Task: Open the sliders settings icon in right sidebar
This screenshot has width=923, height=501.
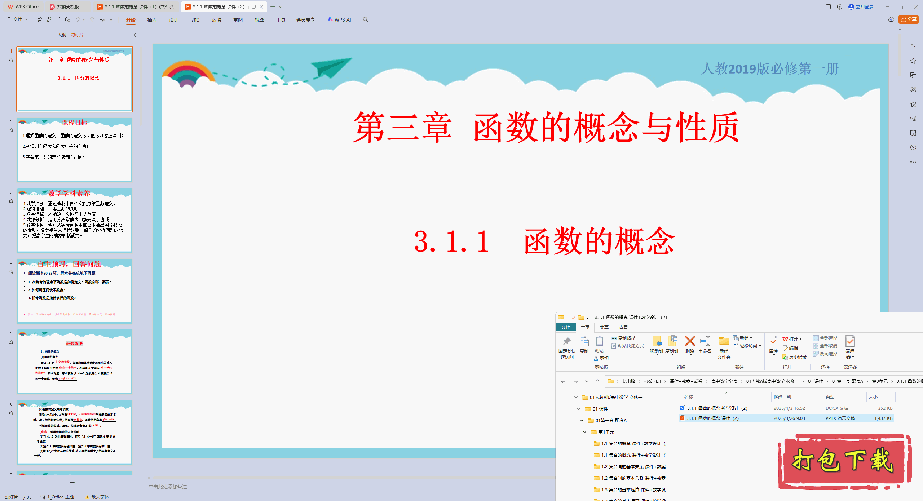Action: pyautogui.click(x=913, y=46)
